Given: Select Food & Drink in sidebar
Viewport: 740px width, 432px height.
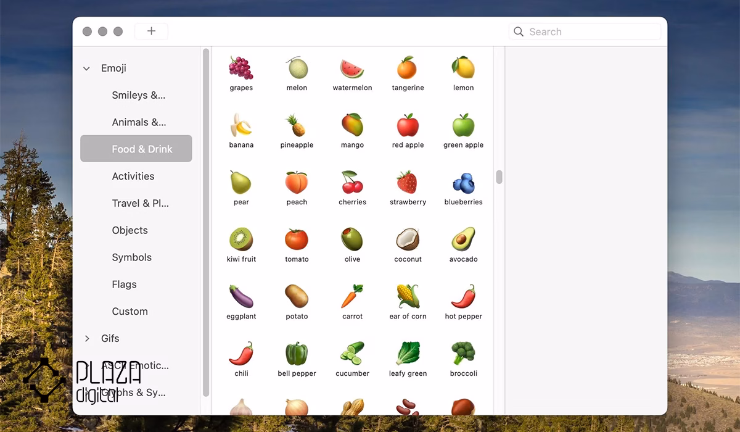Looking at the screenshot, I should coord(136,149).
